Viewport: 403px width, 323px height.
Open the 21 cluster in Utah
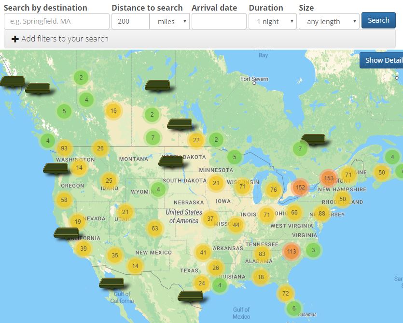(125, 212)
